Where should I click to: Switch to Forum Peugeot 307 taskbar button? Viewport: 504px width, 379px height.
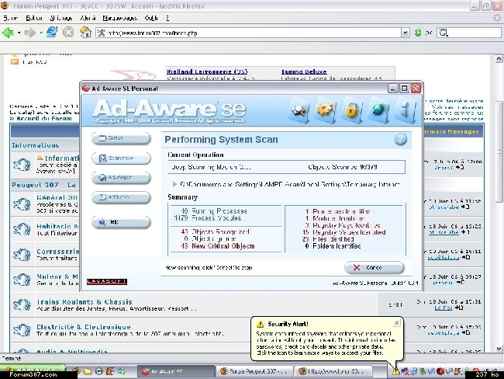(x=254, y=371)
